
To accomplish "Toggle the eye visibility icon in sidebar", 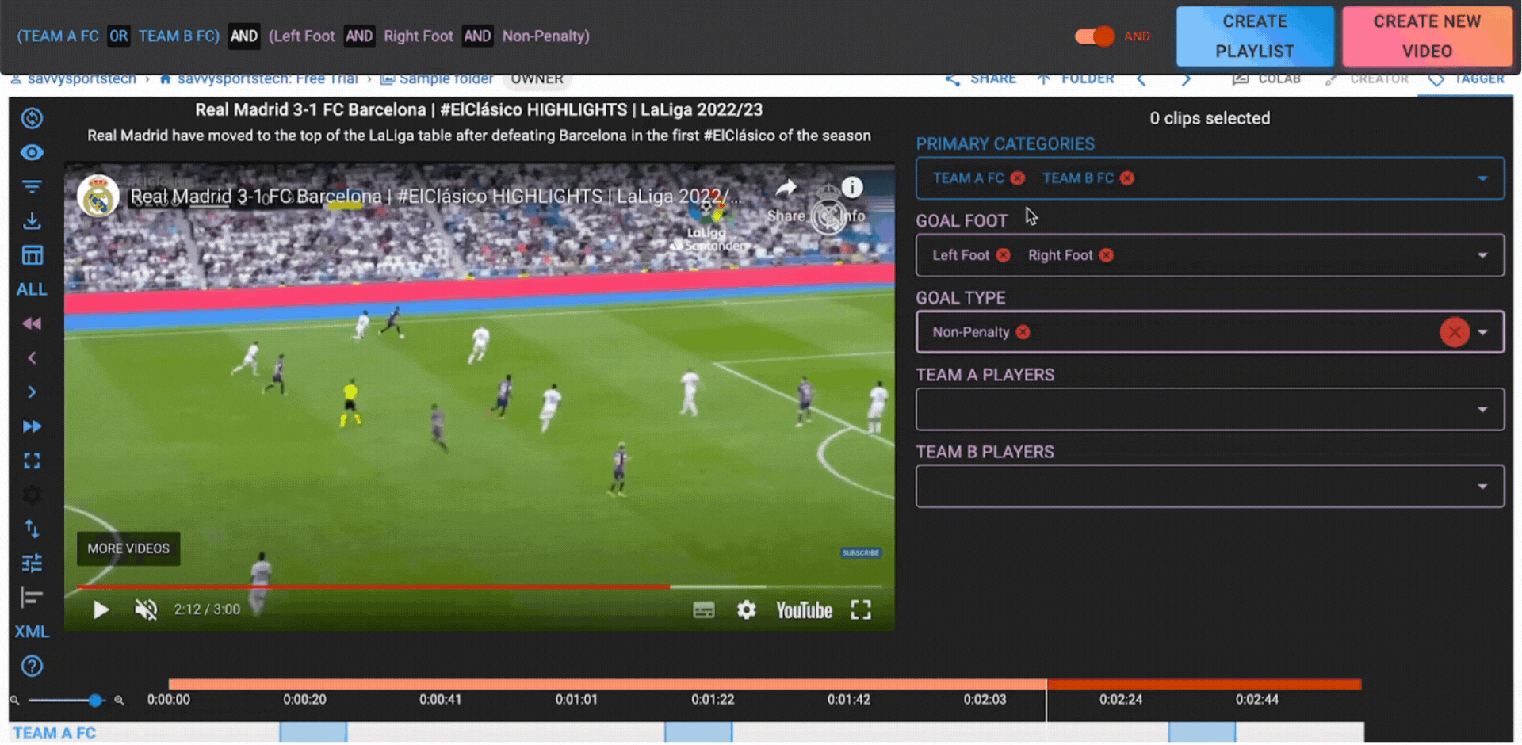I will pyautogui.click(x=32, y=152).
